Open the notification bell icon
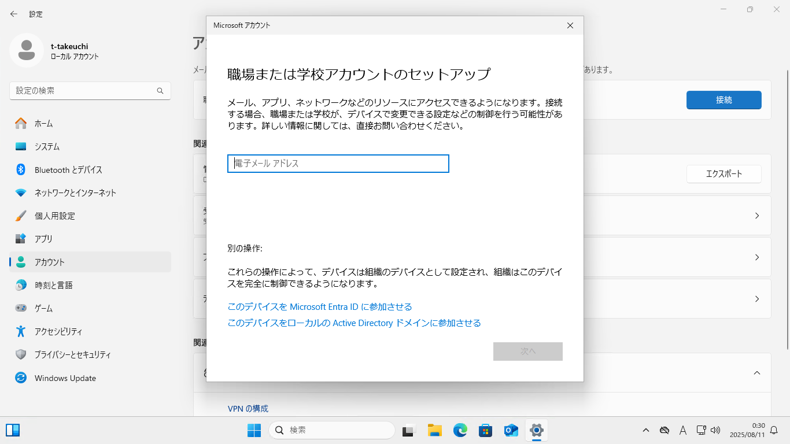This screenshot has height=444, width=790. (x=774, y=430)
